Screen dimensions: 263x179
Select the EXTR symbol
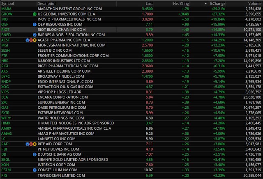[x=5, y=113]
